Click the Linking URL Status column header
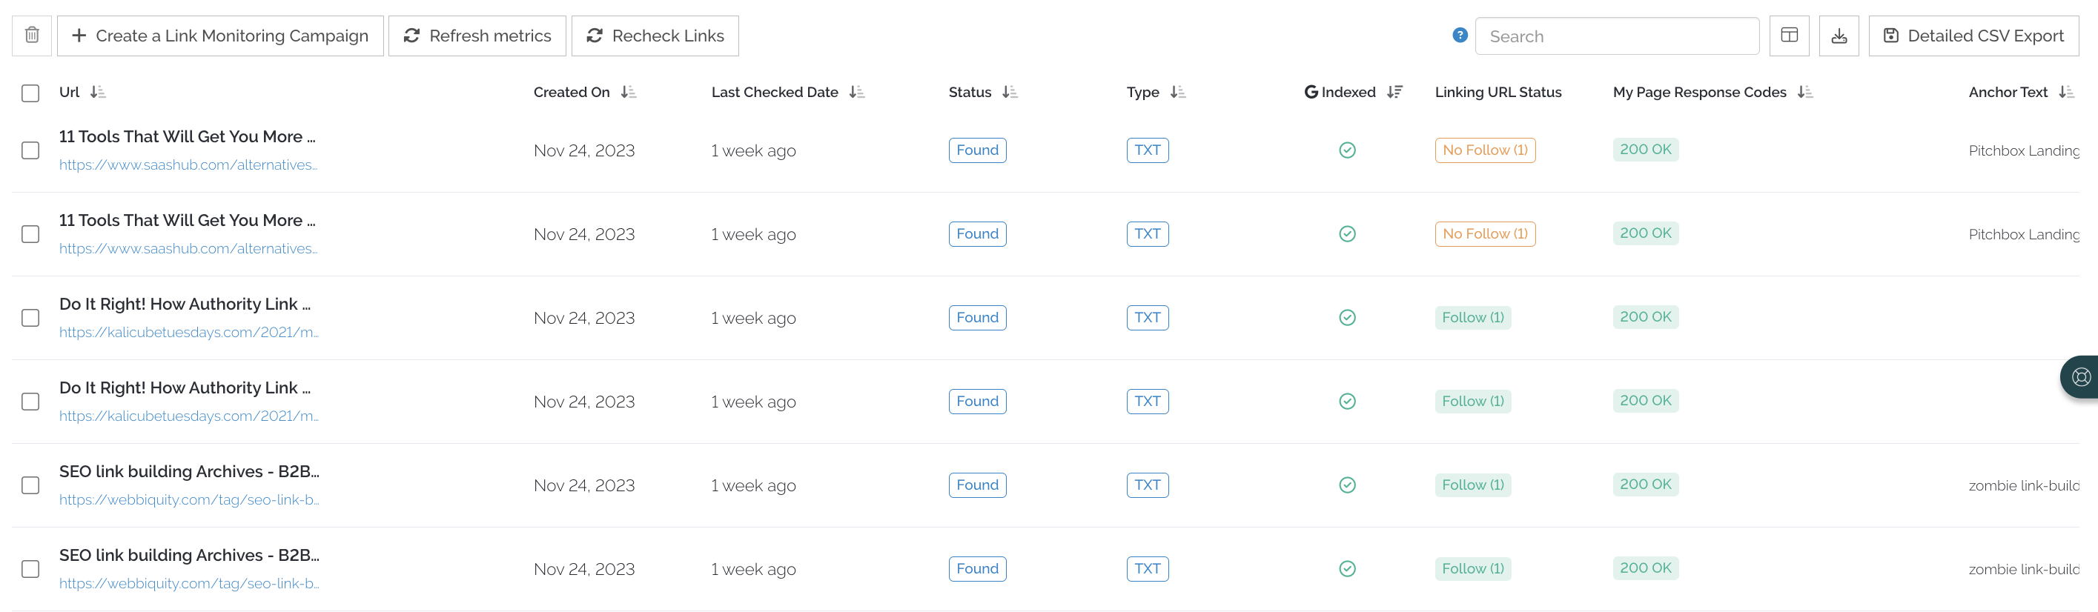Viewport: 2098px width, 612px height. (1497, 93)
